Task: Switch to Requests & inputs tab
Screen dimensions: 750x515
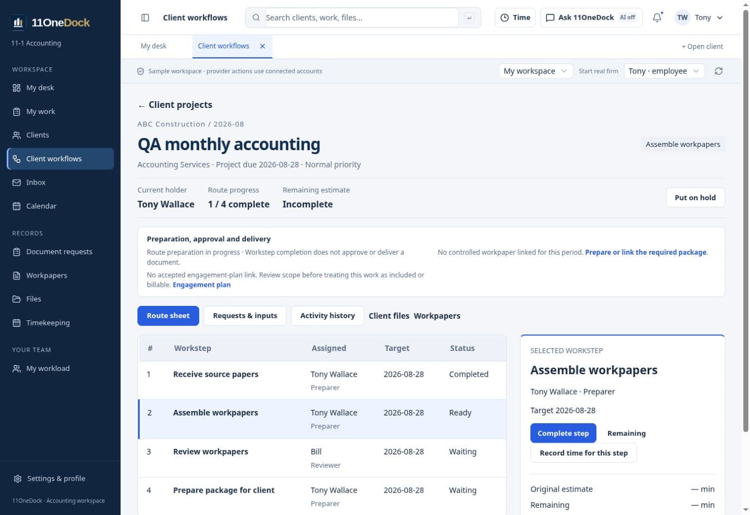Action: pos(245,316)
